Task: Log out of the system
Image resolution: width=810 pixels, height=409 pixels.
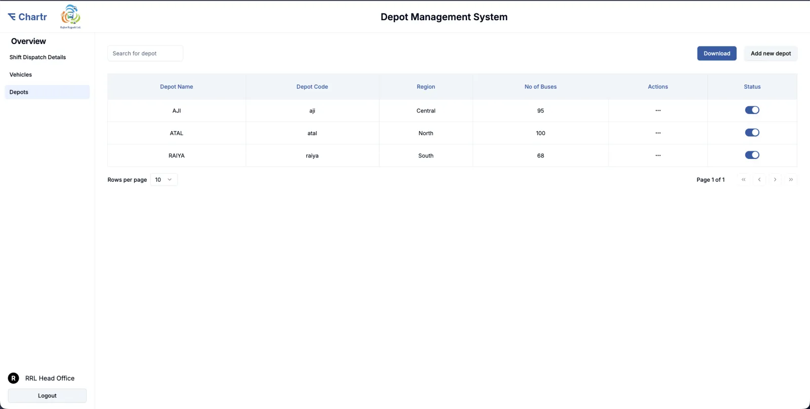Action: 47,396
